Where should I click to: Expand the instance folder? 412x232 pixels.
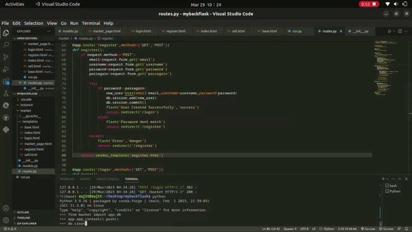(x=26, y=104)
